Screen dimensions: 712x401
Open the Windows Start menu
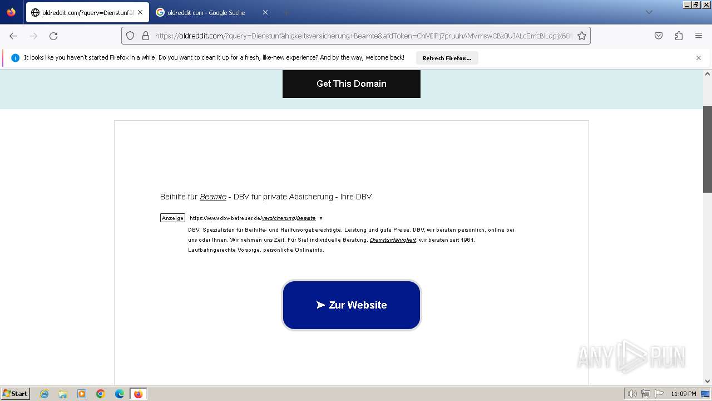tap(16, 393)
